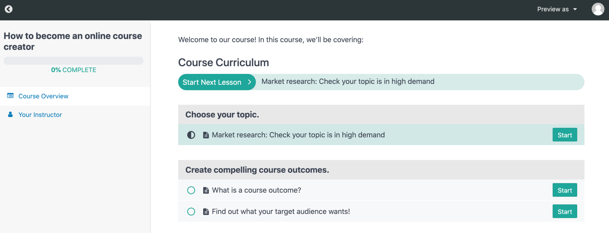Click chevron arrow in Start Next Lesson button
This screenshot has height=233, width=609.
tap(249, 82)
